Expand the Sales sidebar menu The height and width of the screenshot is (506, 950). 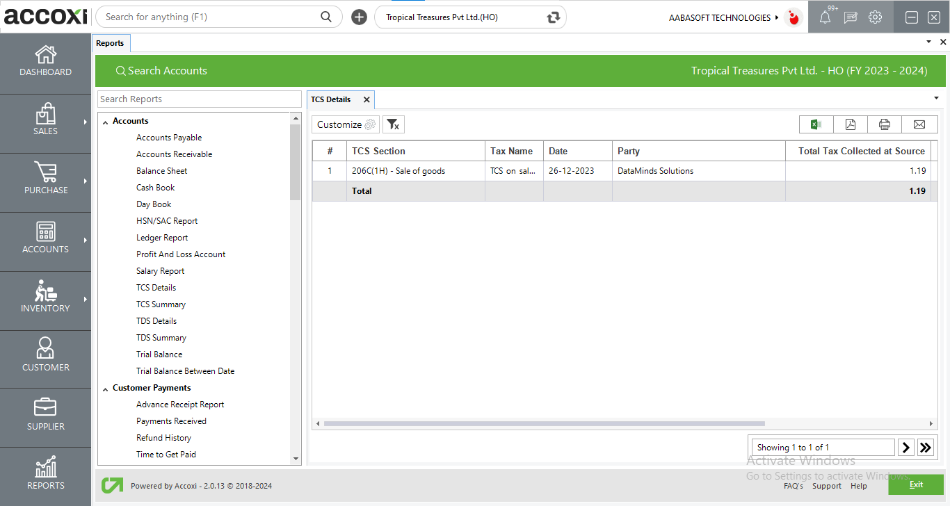pos(46,122)
